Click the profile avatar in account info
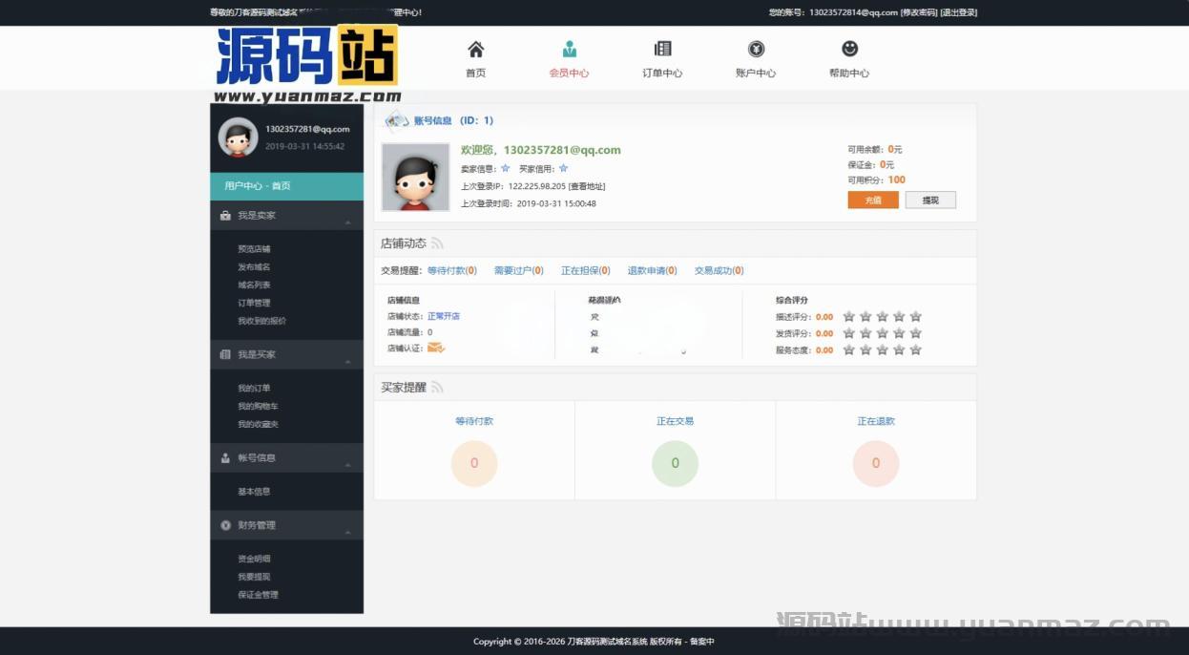 tap(415, 178)
